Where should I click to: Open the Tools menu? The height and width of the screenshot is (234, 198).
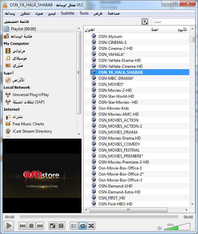tap(84, 13)
